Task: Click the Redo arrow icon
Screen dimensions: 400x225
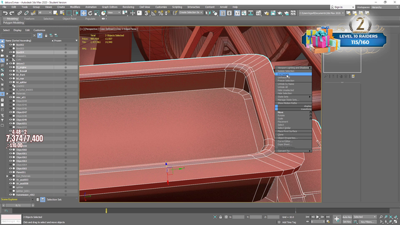Action: click(12, 12)
